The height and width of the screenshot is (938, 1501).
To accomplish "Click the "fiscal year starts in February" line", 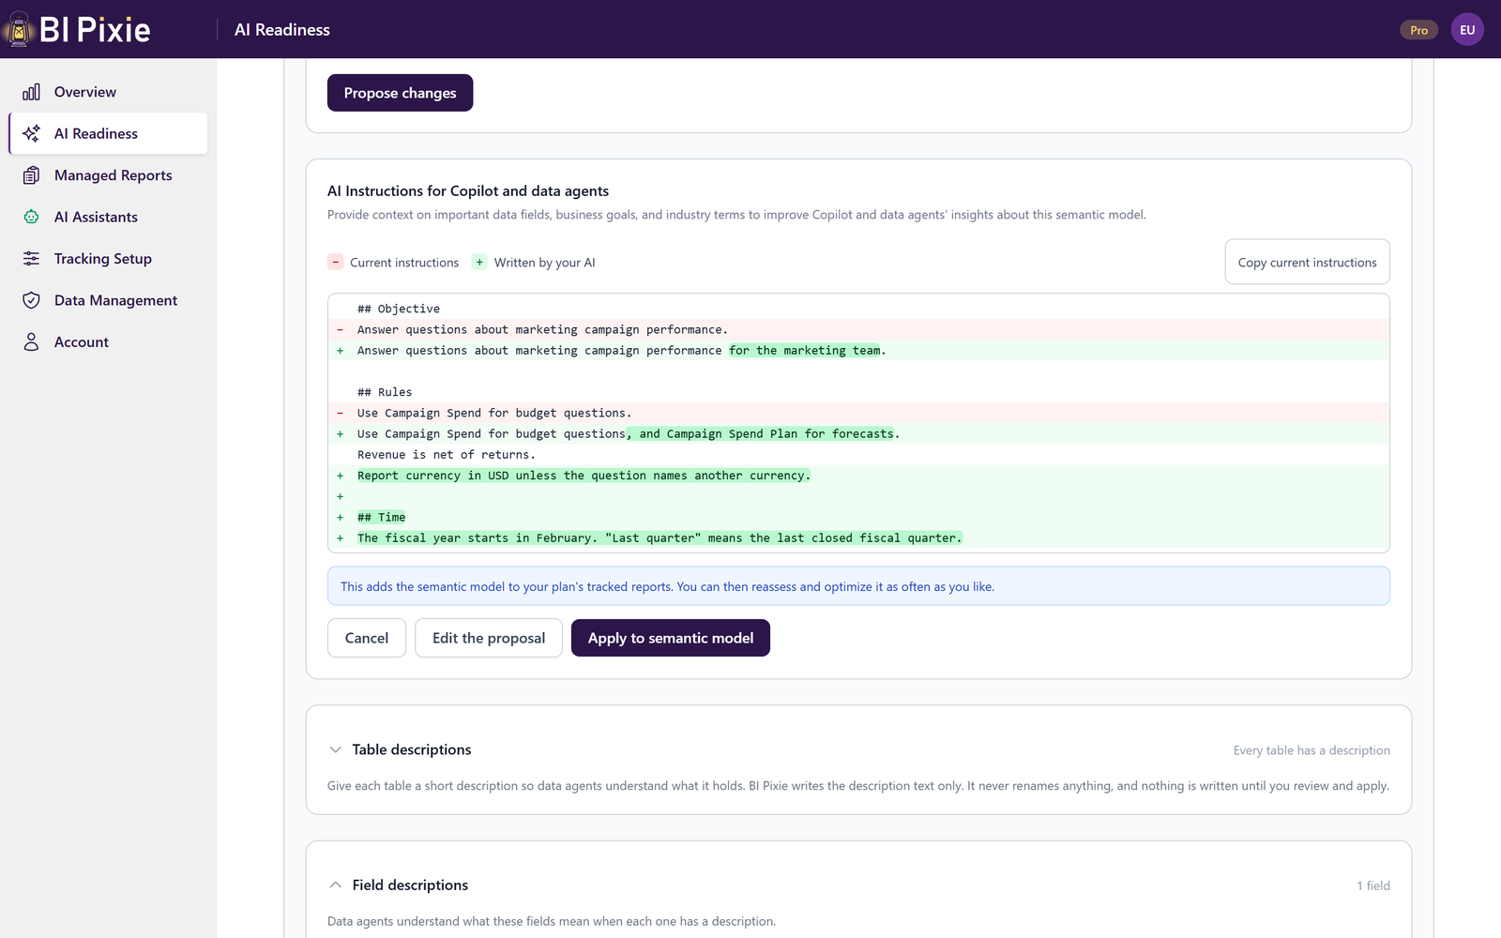I will click(858, 537).
